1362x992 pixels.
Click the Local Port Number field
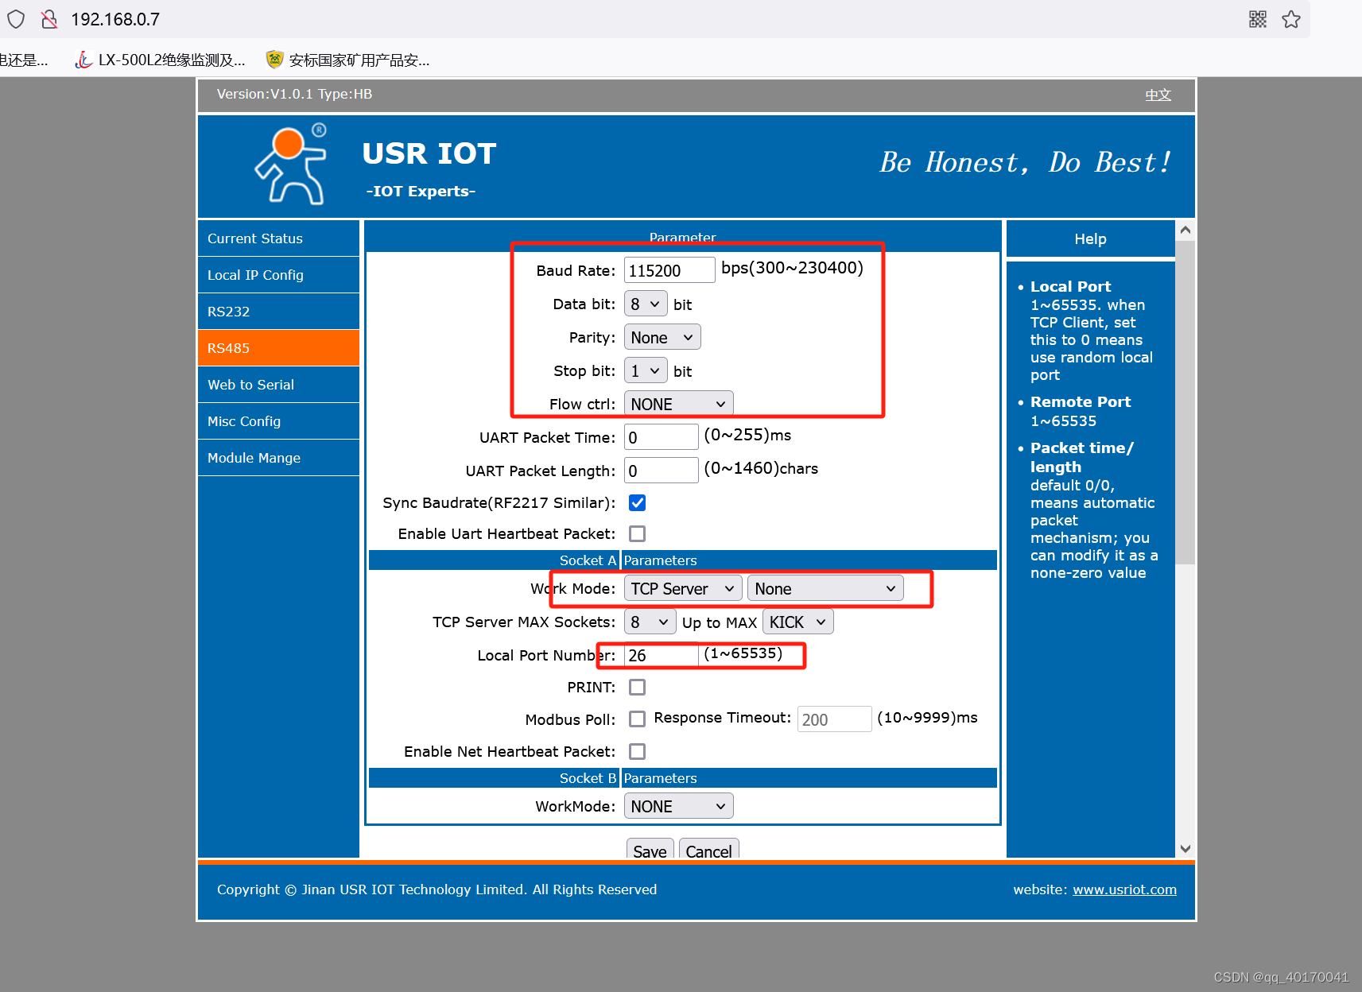(661, 655)
